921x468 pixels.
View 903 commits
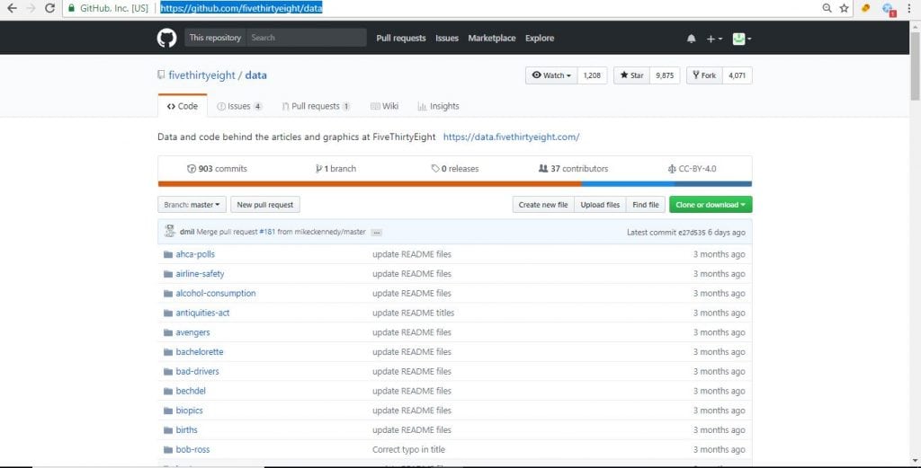pos(218,169)
